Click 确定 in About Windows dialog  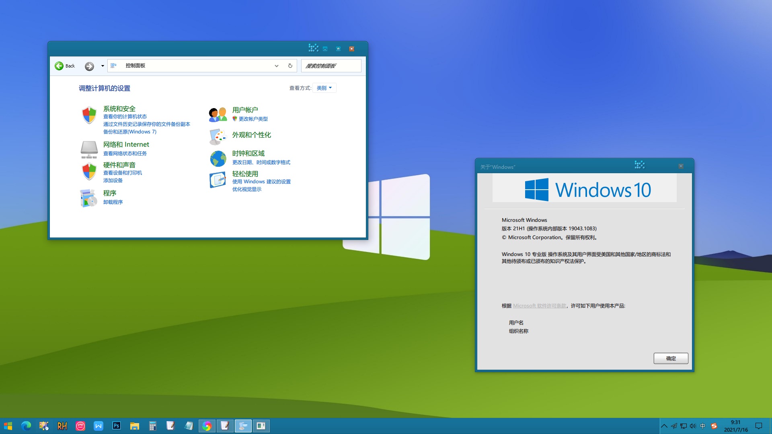[x=671, y=358]
